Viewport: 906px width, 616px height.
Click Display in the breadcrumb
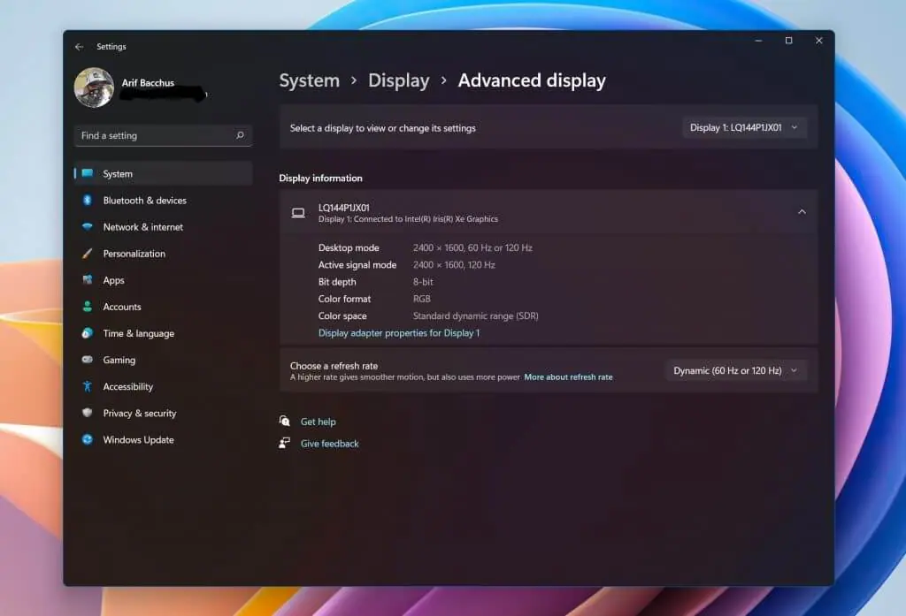tap(399, 80)
